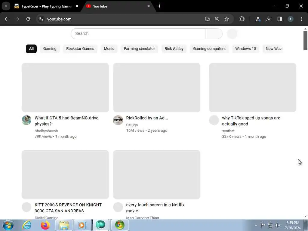308x231 pixels.
Task: Select the All filter chip
Action: tap(31, 49)
